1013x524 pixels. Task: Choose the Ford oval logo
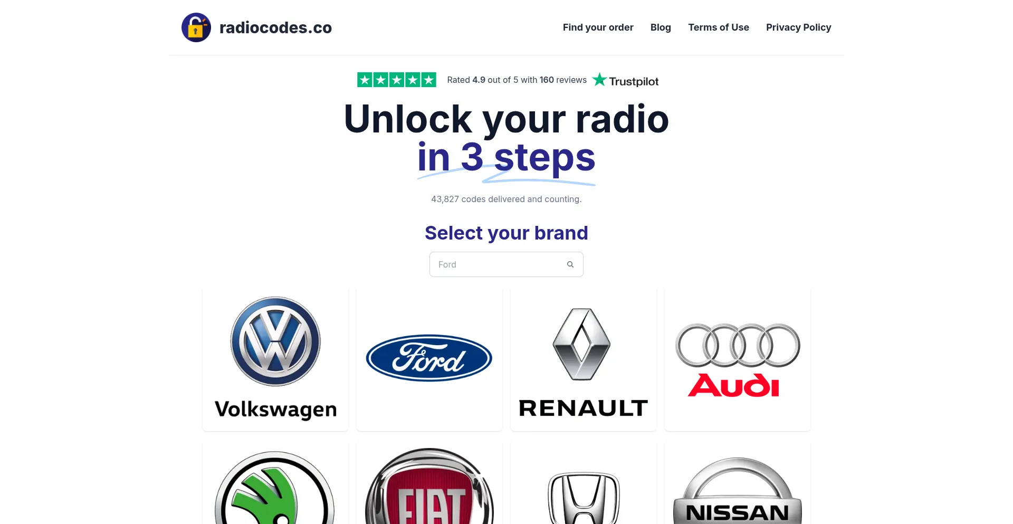click(x=429, y=358)
